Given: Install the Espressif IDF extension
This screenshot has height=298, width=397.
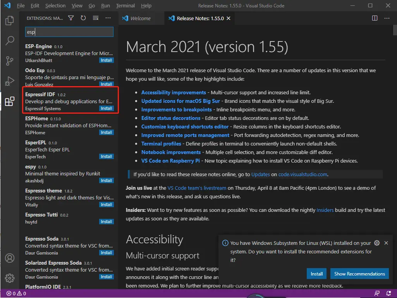Looking at the screenshot, I should 107,108.
